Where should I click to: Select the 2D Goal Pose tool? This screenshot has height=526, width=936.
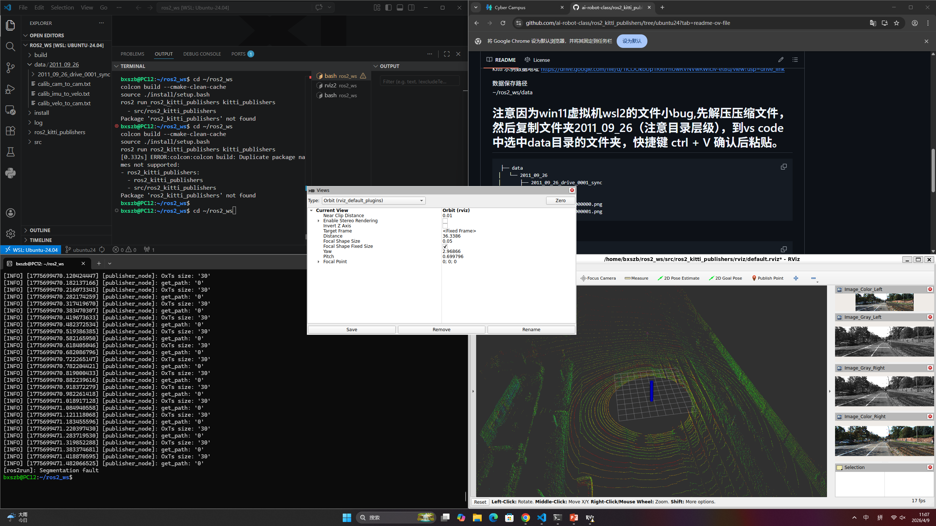click(x=725, y=278)
